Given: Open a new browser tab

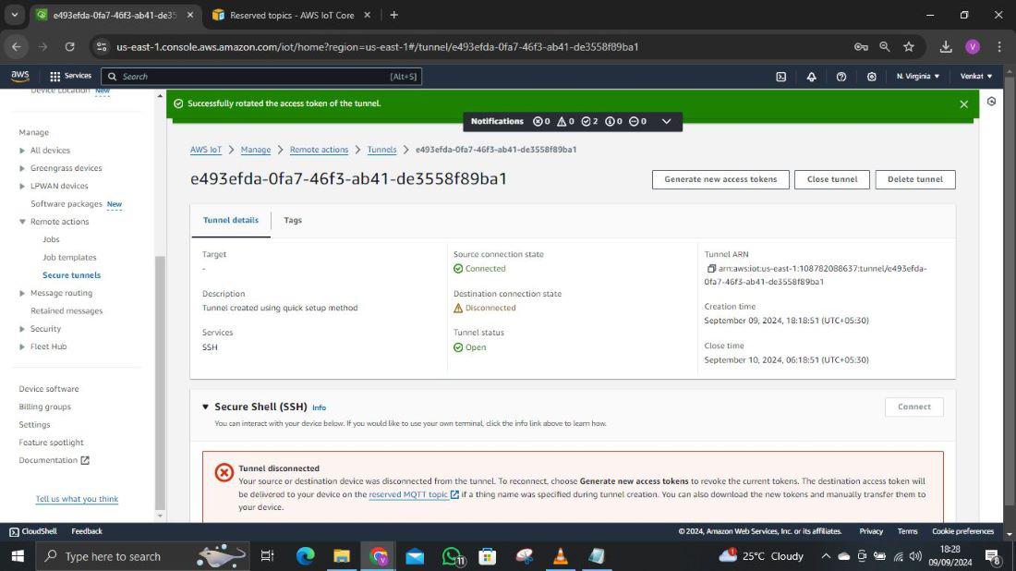Looking at the screenshot, I should pos(394,15).
